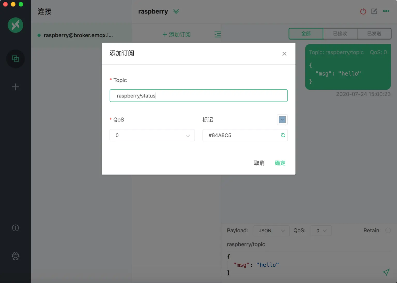
Task: Click the send message paper plane icon
Action: [386, 272]
